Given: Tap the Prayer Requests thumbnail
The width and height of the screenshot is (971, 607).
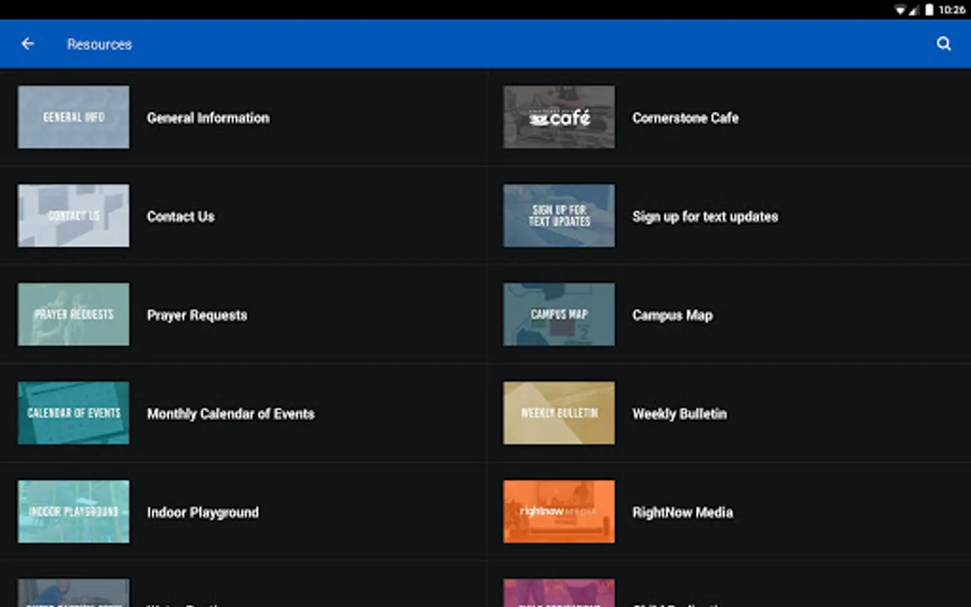Looking at the screenshot, I should pos(73,314).
